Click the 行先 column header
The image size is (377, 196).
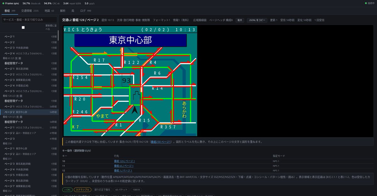[117, 156]
